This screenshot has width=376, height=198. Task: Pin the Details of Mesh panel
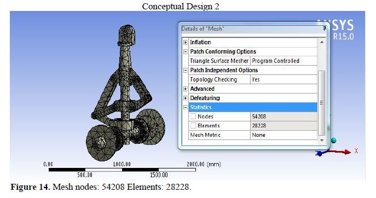(x=324, y=28)
